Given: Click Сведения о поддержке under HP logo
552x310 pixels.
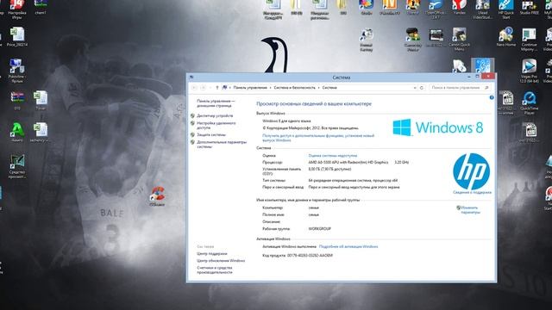Looking at the screenshot, I should click(472, 192).
